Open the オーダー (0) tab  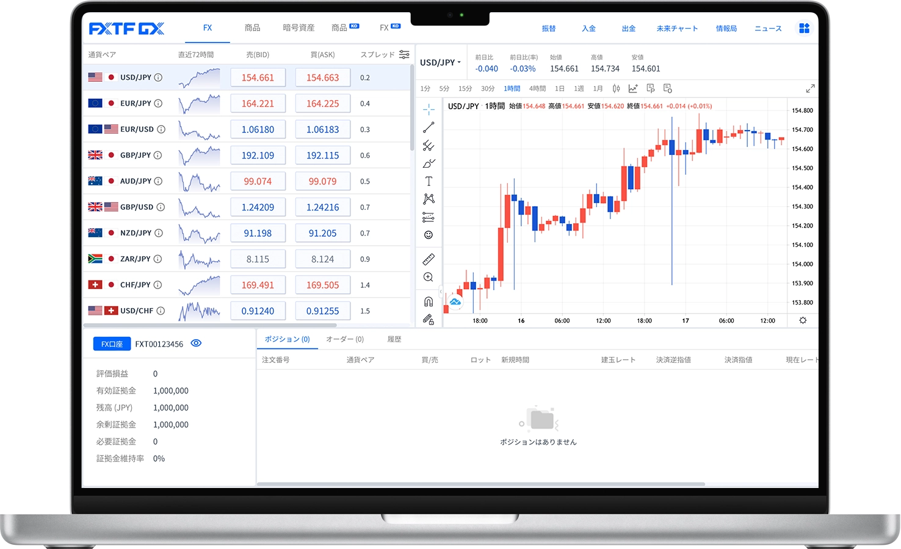click(345, 339)
